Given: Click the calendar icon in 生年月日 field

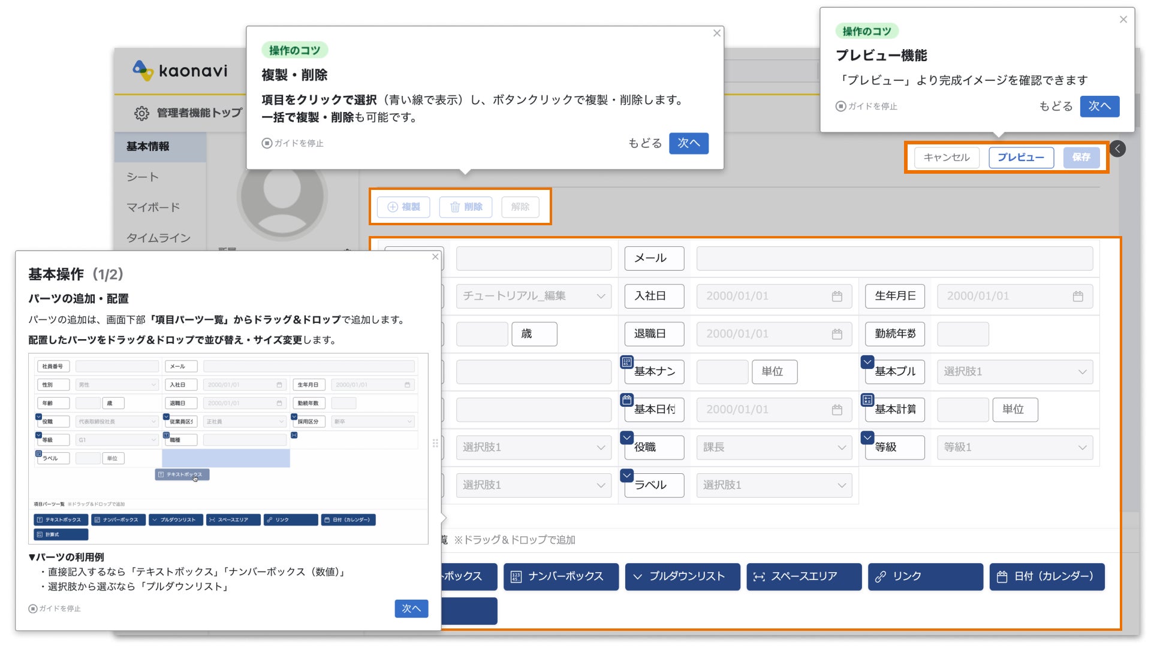Looking at the screenshot, I should 1077,296.
